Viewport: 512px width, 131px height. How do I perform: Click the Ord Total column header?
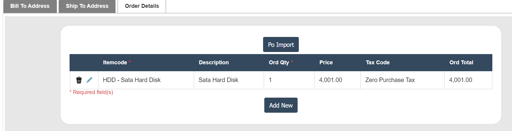tap(461, 62)
